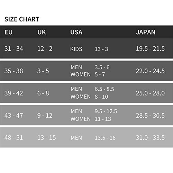Click EU size 31 - 34

pos(14,48)
